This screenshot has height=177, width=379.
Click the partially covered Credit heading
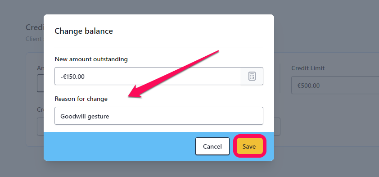tap(35, 27)
